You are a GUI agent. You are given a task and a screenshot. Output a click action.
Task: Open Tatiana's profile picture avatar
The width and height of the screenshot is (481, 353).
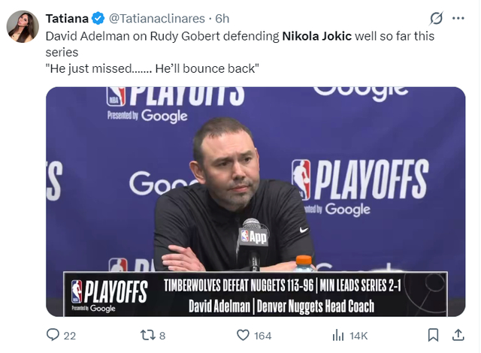[23, 26]
